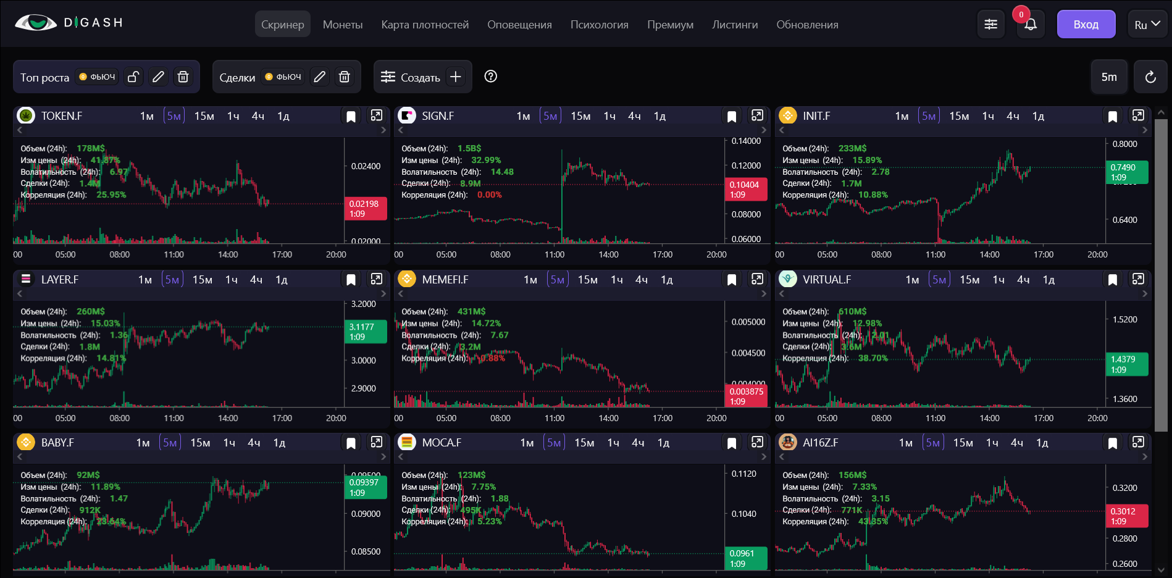This screenshot has width=1172, height=578.
Task: Go to the Карта плотностей tab
Action: coord(425,25)
